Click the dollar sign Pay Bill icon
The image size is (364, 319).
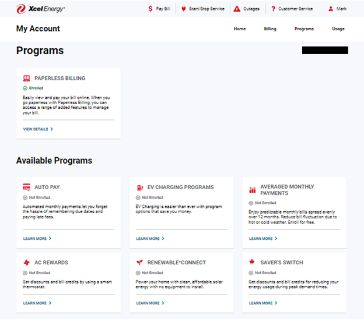[150, 9]
